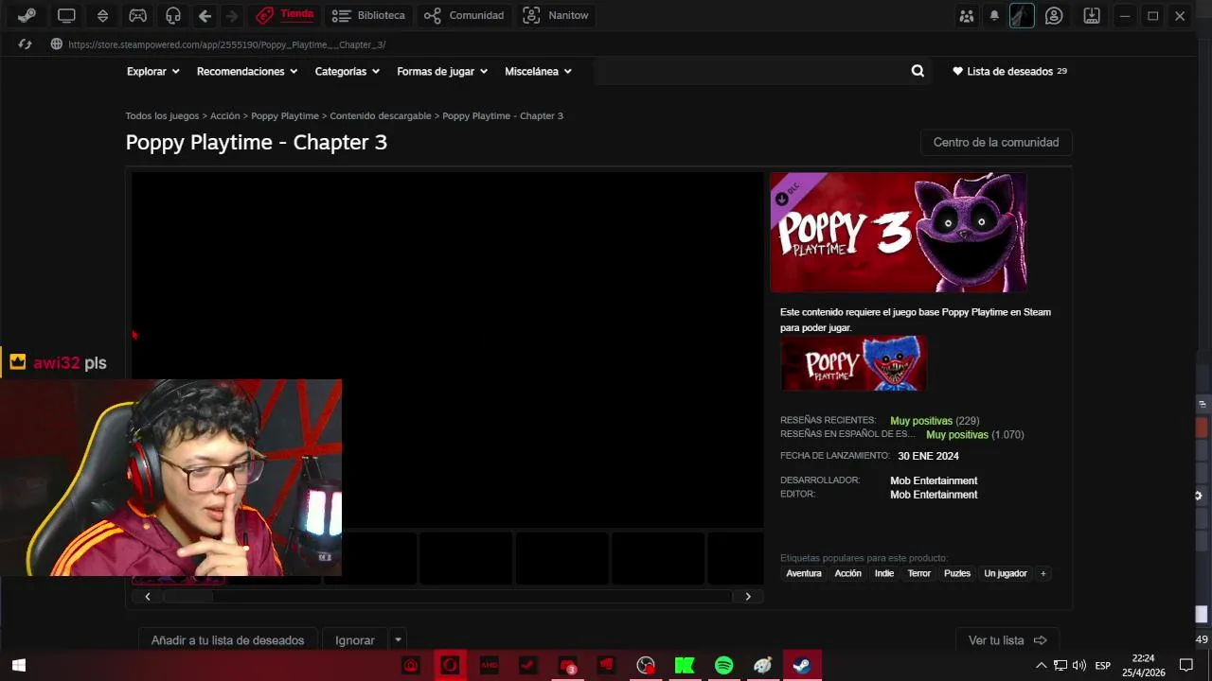
Task: Click 'Ver tu lista' button
Action: (1007, 640)
